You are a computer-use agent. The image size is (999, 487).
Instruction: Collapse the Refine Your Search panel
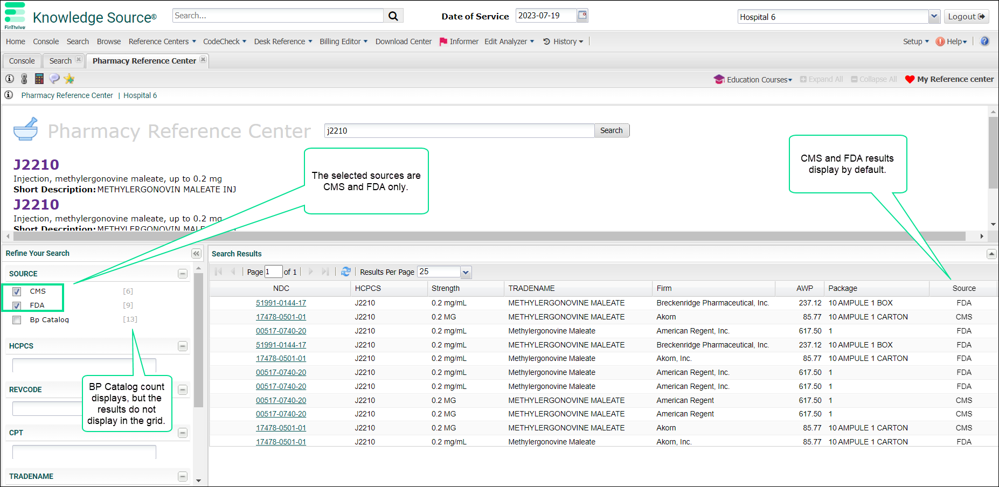[196, 254]
